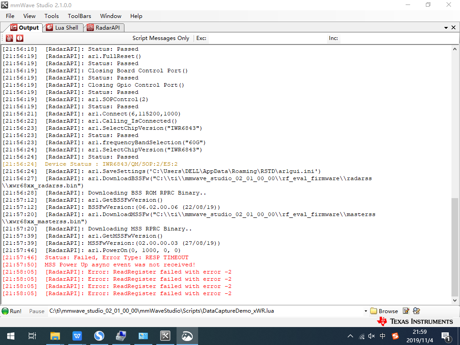
Task: Click into the Exc: filter field
Action: click(x=267, y=38)
